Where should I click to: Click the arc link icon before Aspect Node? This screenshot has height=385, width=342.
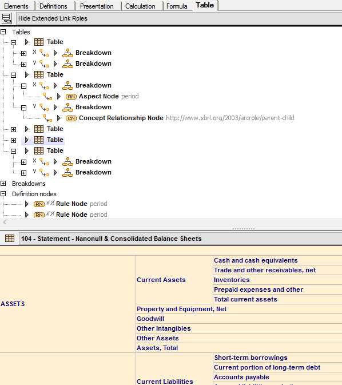coord(47,96)
